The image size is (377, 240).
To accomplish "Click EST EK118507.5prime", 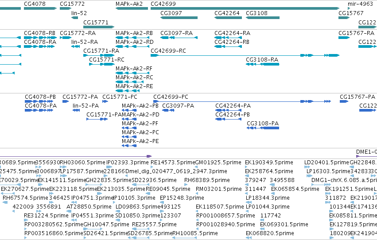I will click(220, 207).
